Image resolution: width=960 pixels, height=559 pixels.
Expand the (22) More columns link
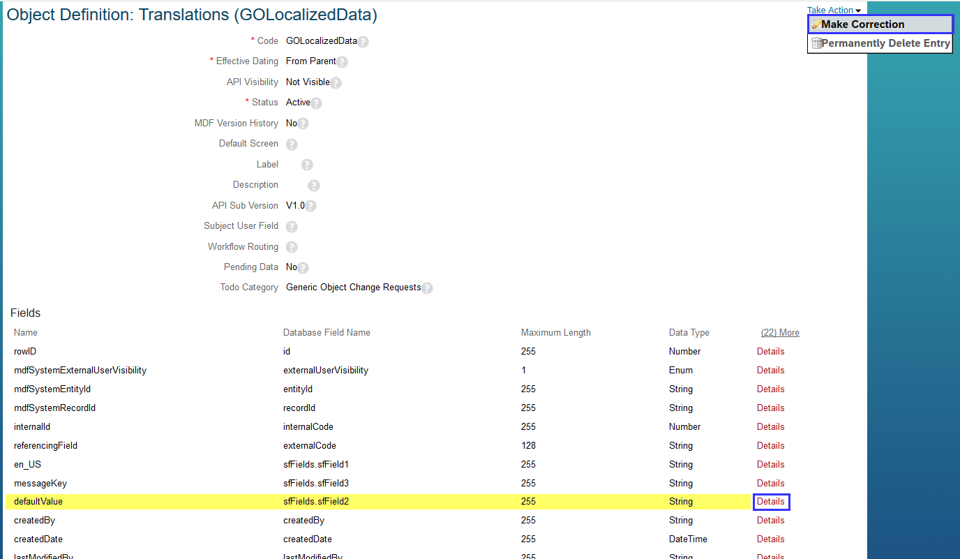[780, 333]
